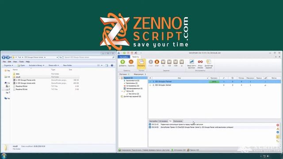Viewport: 283px width, 159px height.
Task: Select the 1. OD Groups Parser.xmlz file
Action: click(x=26, y=80)
